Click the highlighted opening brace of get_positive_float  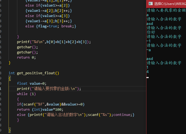[x=10, y=78]
